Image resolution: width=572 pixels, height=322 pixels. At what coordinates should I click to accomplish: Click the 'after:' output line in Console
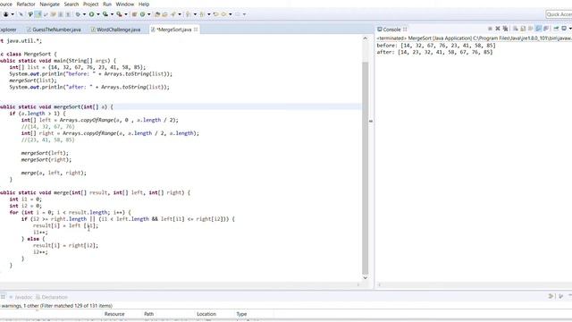tap(434, 52)
